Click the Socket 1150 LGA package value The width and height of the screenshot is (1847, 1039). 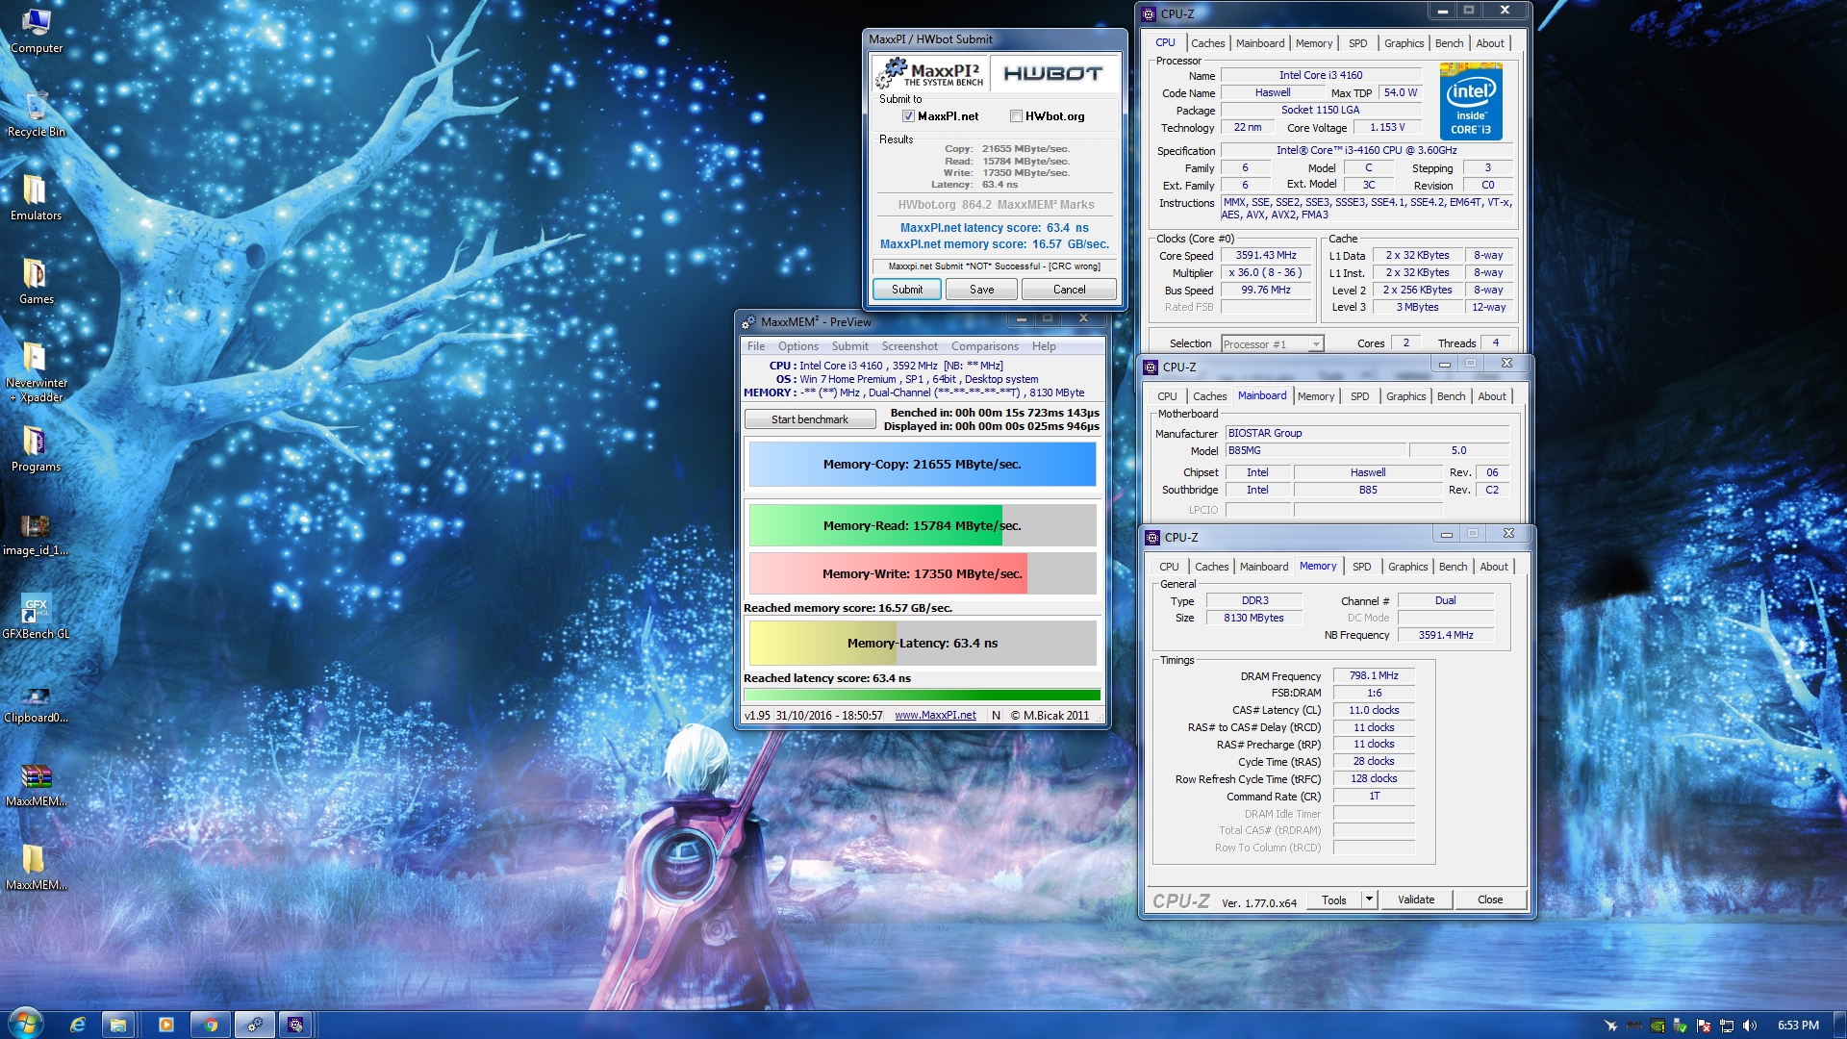pos(1320,110)
